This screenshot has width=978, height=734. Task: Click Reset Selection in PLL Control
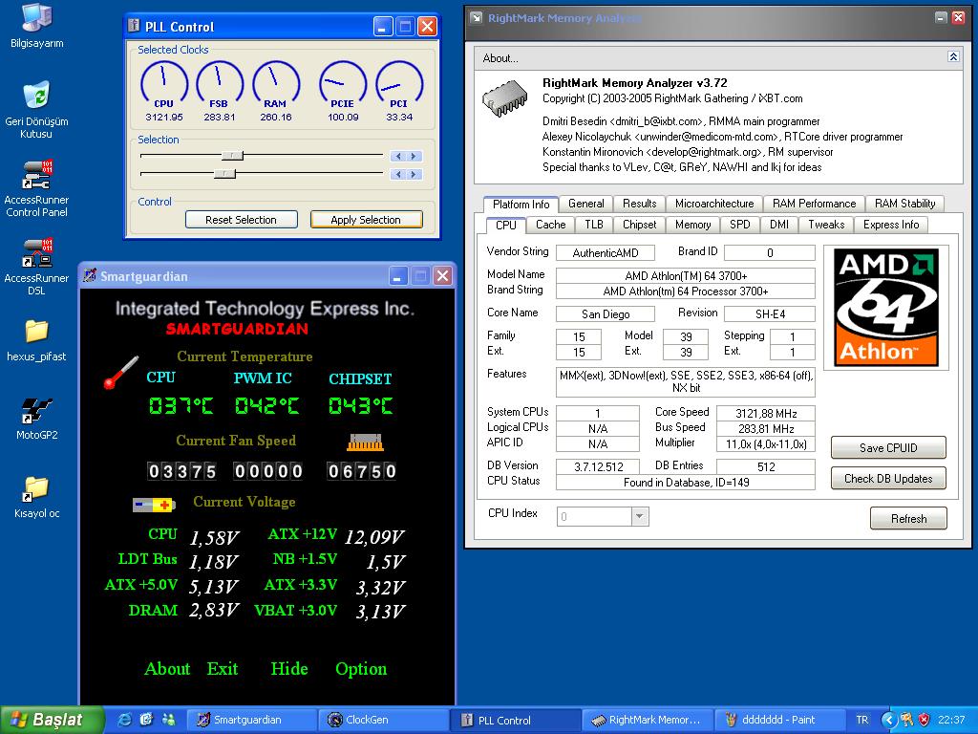click(241, 220)
